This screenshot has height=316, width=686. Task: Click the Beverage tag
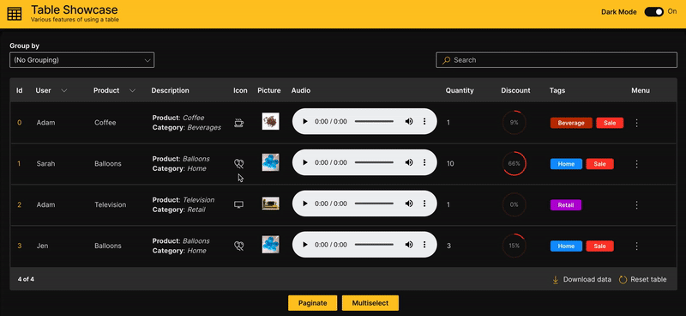point(571,123)
